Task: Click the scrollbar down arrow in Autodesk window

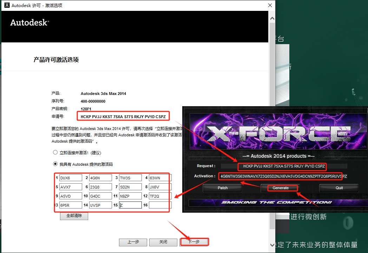Action: click(x=272, y=245)
